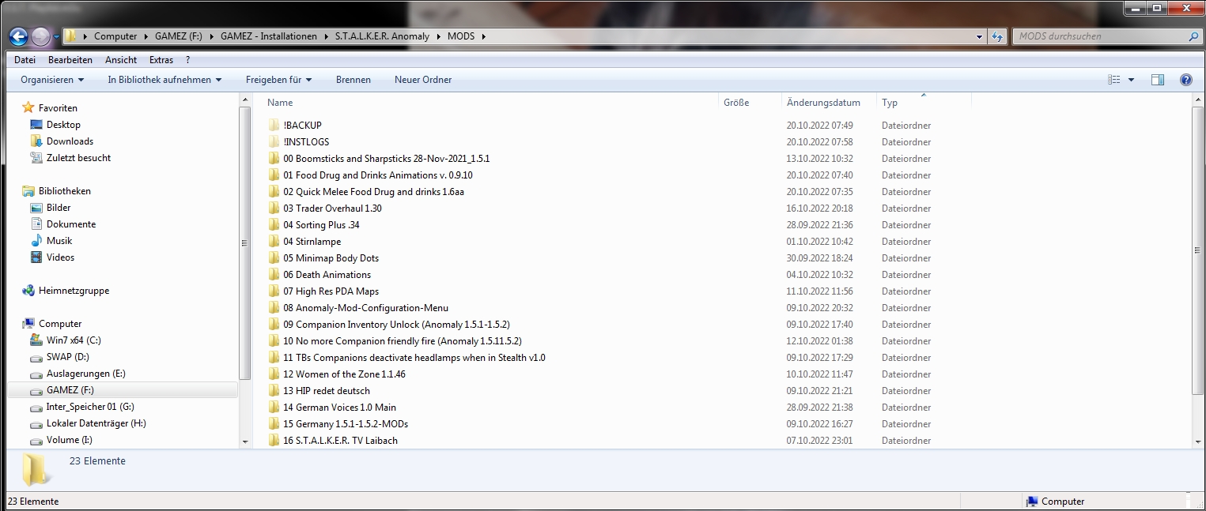This screenshot has height=511, width=1206.
Task: Expand the arrow after MODS breadcrumb
Action: (x=483, y=36)
